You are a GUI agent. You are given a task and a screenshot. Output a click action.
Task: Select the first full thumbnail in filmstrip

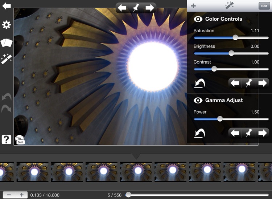pos(32,172)
